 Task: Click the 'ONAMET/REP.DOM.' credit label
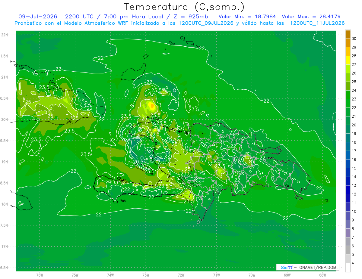pyautogui.click(x=318, y=267)
